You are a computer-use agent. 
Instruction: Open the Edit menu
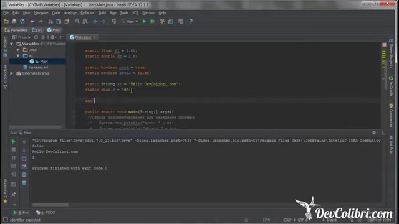point(16,13)
